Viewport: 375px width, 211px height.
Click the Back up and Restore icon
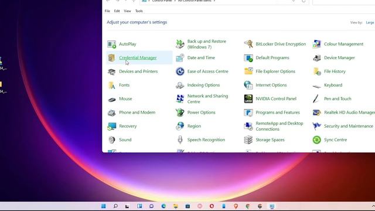pyautogui.click(x=180, y=44)
